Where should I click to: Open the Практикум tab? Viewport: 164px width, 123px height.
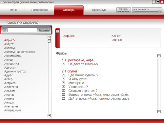click(99, 10)
